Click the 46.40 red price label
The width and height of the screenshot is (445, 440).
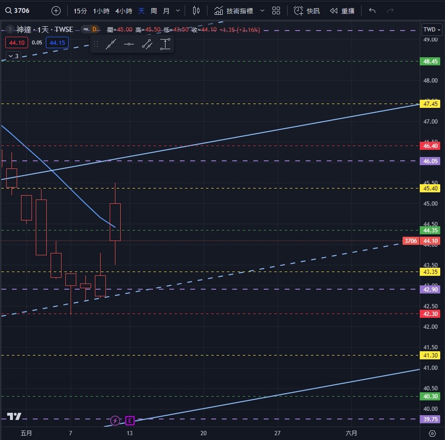click(430, 146)
